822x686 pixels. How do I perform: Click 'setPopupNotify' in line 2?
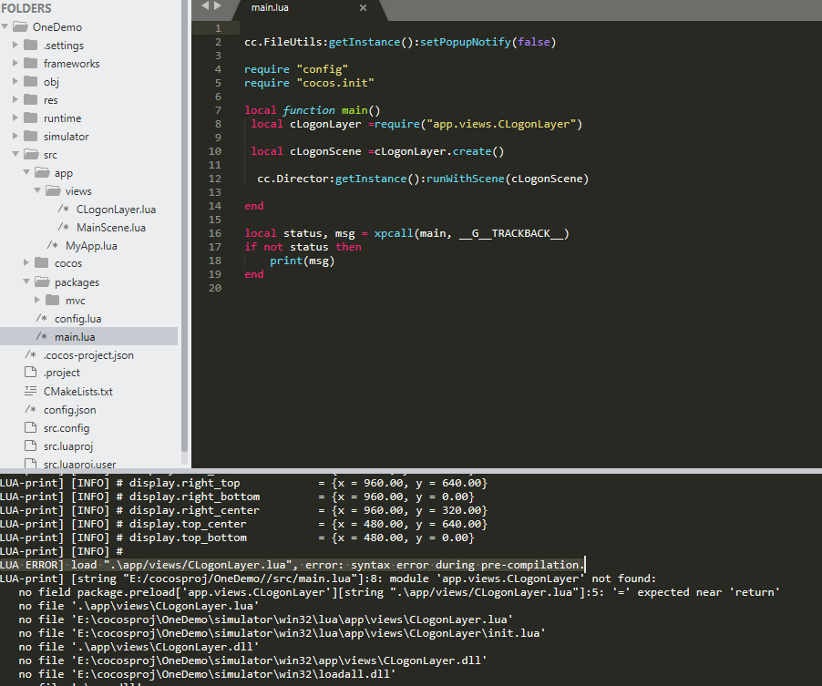pos(465,42)
